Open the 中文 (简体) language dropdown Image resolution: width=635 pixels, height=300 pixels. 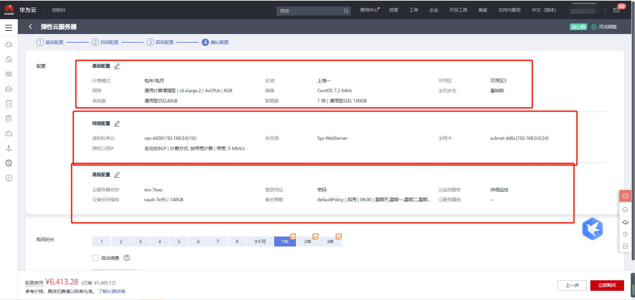(544, 10)
